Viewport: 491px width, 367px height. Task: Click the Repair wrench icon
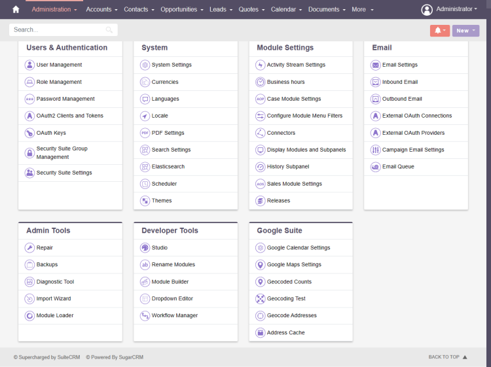tap(29, 248)
